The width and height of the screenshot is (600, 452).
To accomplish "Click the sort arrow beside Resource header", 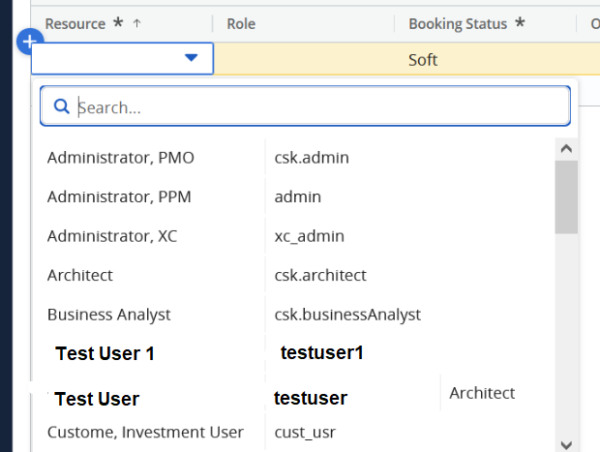I will coord(136,23).
